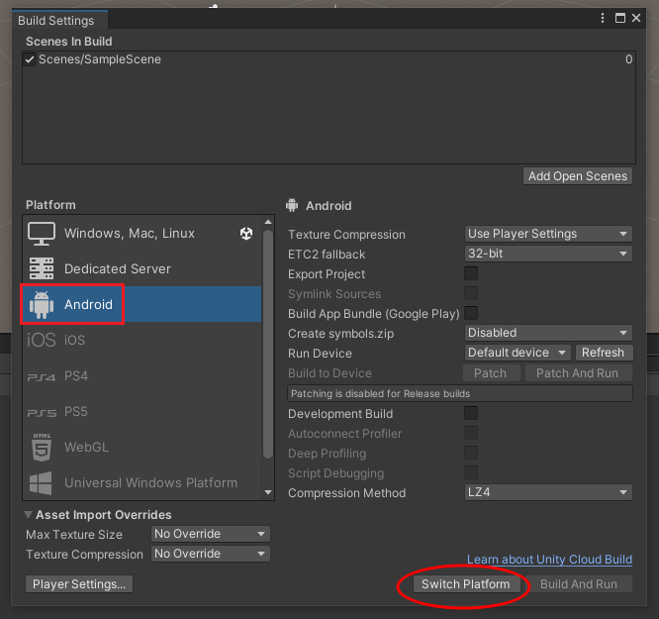
Task: Click the Refresh devices button
Action: click(603, 353)
